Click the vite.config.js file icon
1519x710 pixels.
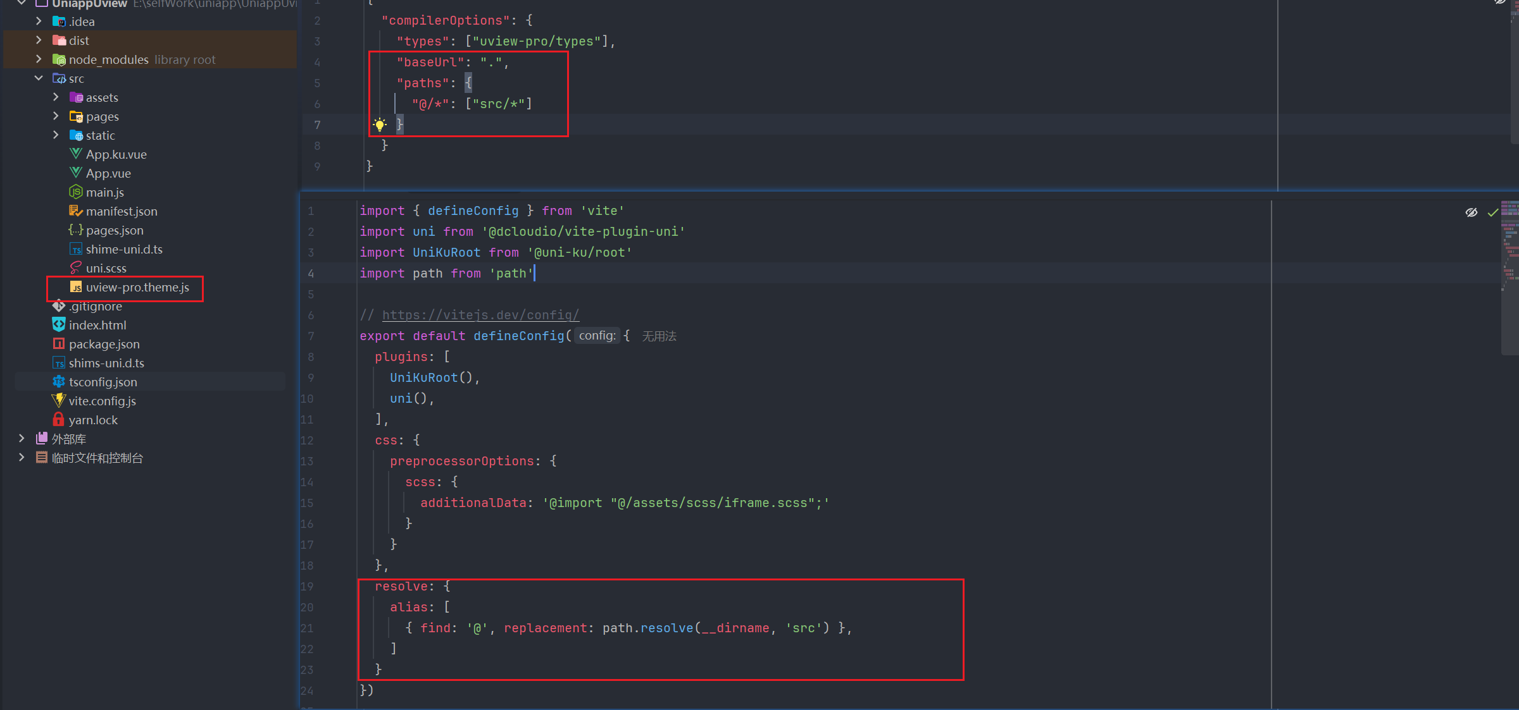(58, 400)
